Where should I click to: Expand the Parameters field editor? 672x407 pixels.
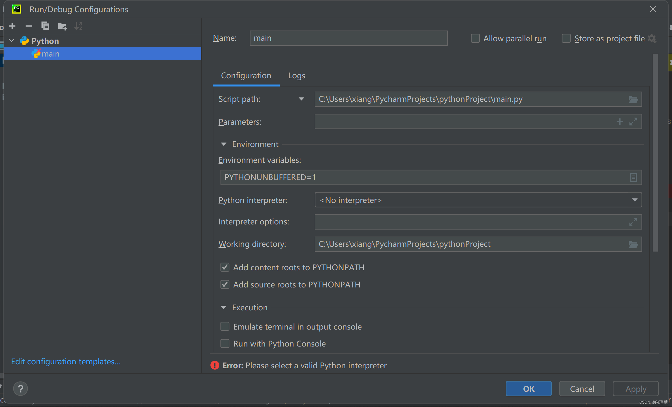pos(633,122)
